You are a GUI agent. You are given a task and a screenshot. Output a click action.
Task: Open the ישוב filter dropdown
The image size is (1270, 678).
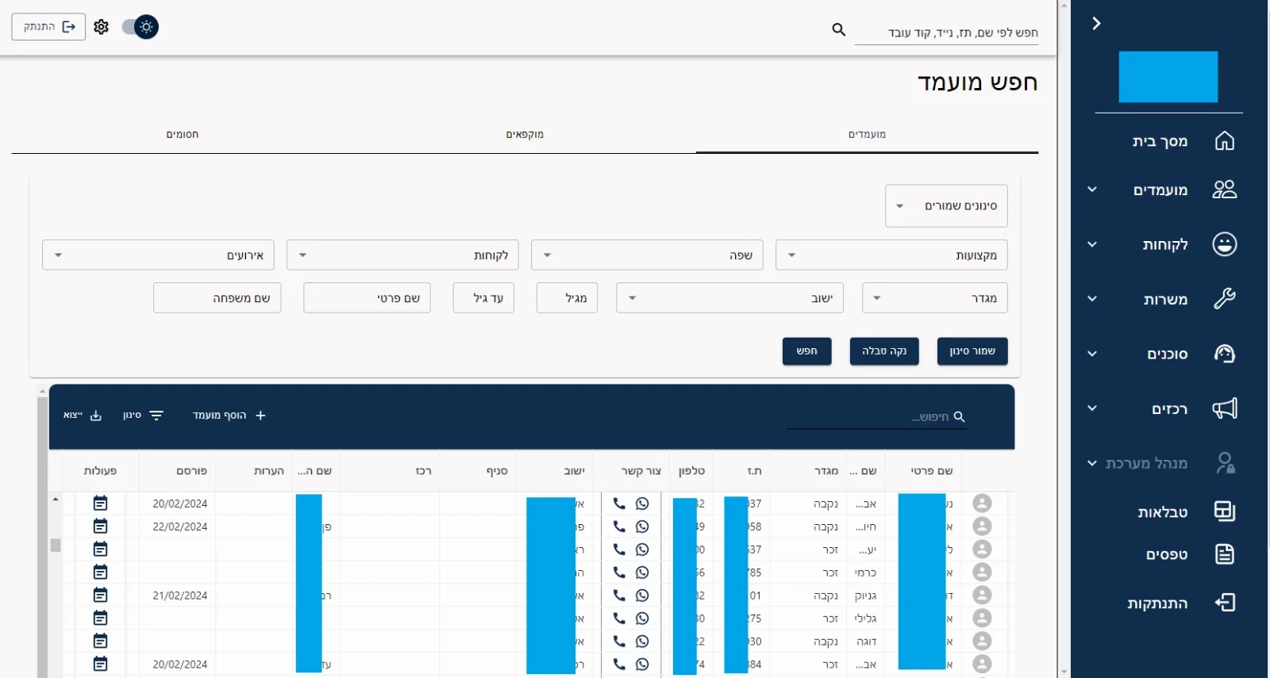[x=729, y=298]
